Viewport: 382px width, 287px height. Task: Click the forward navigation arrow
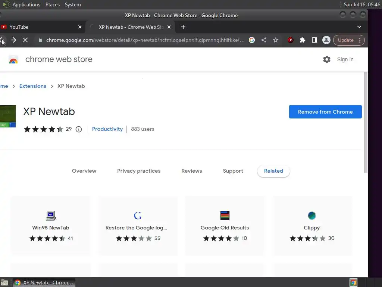13,40
